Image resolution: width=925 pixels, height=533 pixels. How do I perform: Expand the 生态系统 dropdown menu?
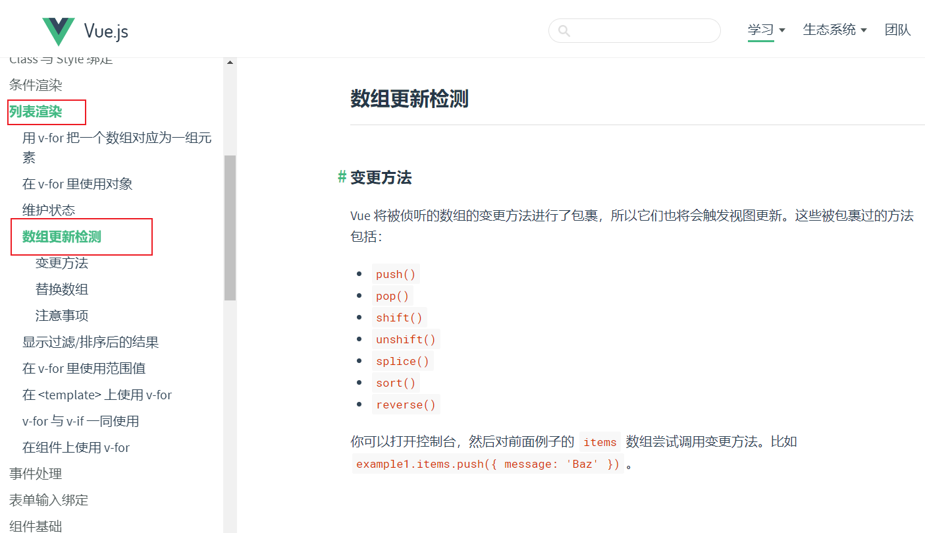click(x=834, y=30)
